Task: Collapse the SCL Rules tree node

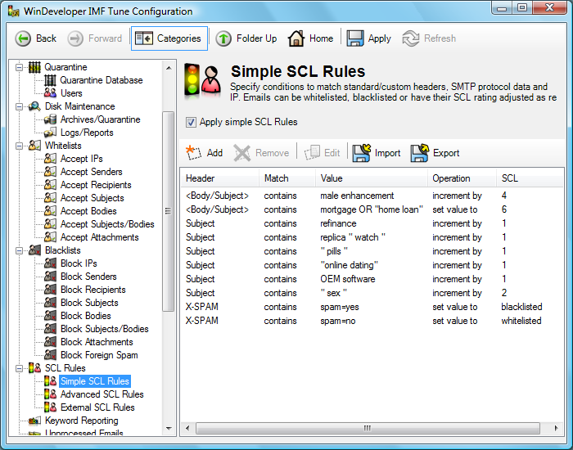Action: pyautogui.click(x=19, y=368)
